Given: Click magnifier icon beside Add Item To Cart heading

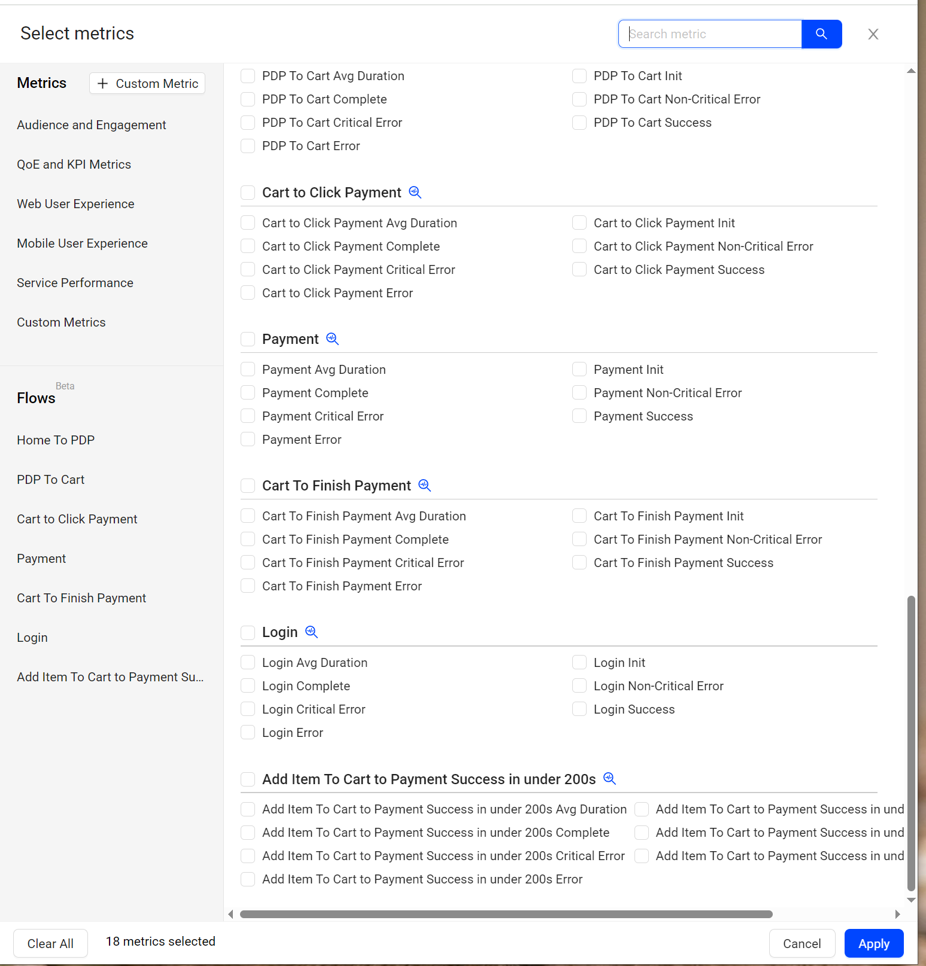Looking at the screenshot, I should [x=609, y=778].
